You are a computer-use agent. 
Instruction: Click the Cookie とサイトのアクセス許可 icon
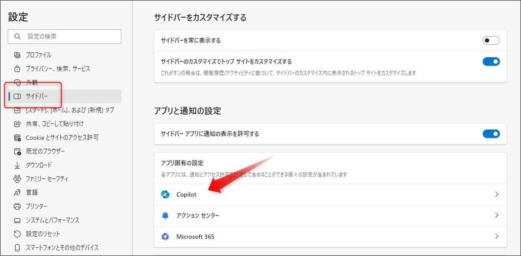pos(17,138)
